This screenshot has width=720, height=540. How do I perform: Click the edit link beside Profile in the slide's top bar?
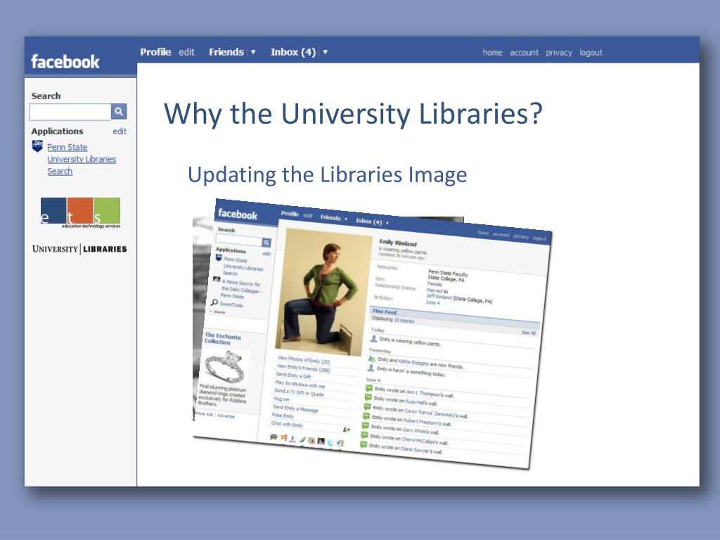(x=186, y=52)
